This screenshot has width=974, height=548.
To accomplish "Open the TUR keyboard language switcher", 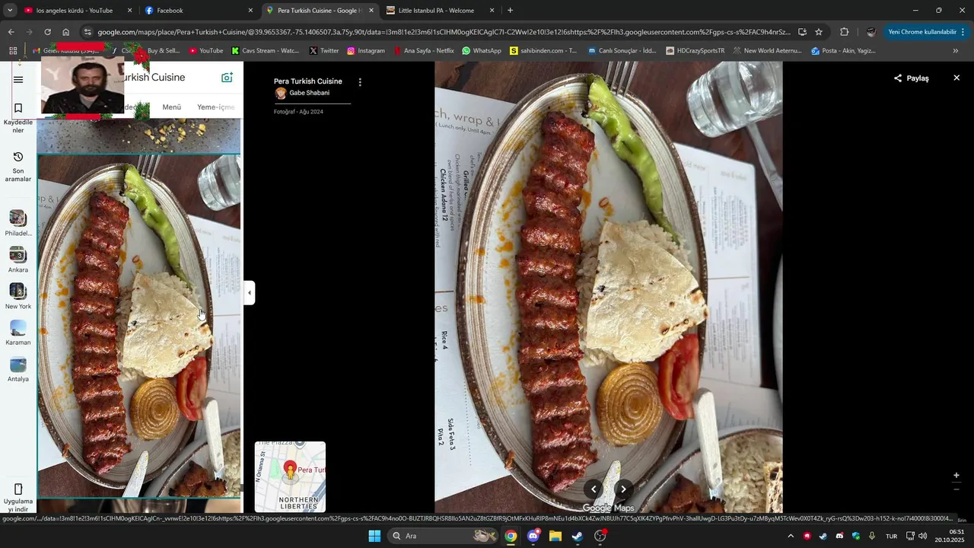I will click(891, 536).
